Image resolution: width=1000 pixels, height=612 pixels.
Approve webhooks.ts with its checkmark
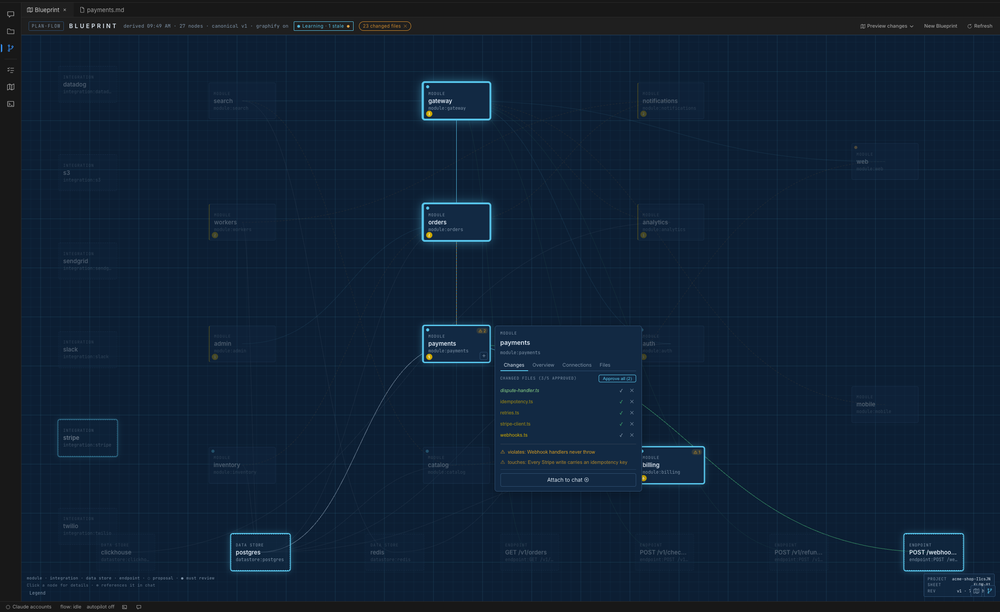(621, 435)
